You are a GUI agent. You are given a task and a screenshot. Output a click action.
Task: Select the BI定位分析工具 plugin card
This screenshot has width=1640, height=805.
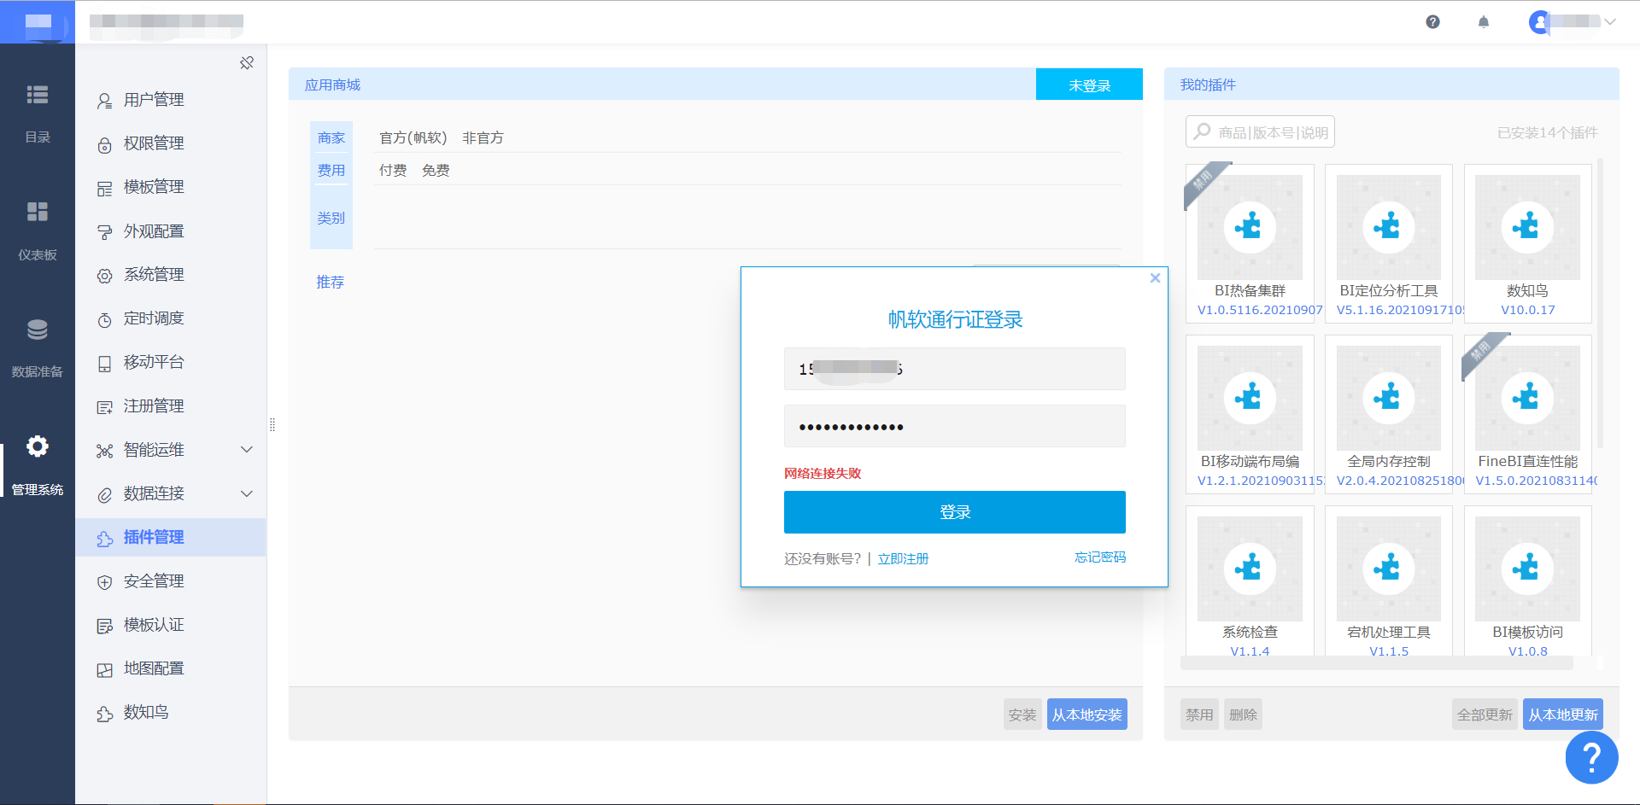click(x=1389, y=243)
